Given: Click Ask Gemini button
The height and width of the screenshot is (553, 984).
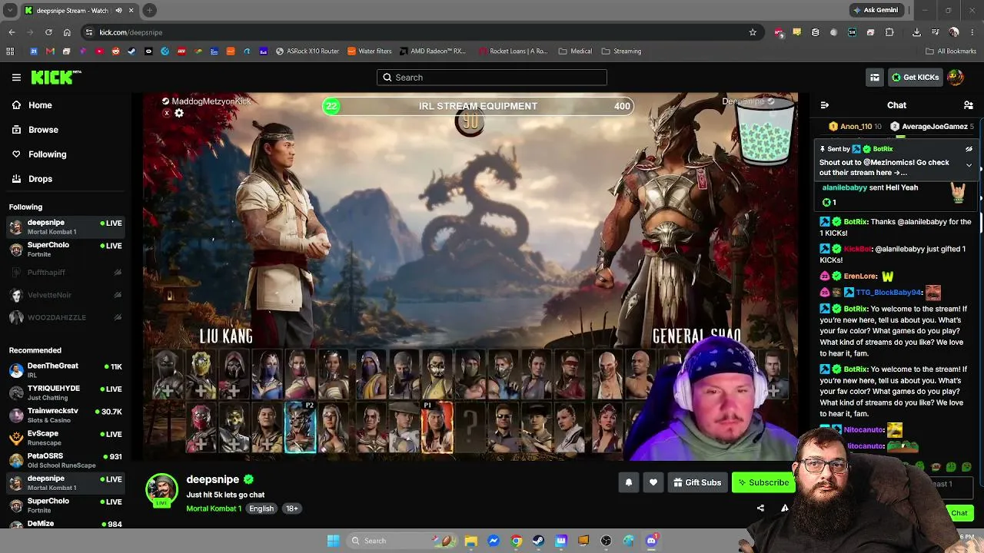Looking at the screenshot, I should tap(876, 10).
